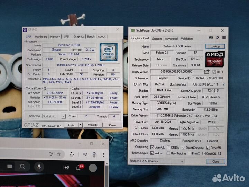This screenshot has width=249, height=187.
Task: Open the GPU-Z hamburger menu
Action: pos(224,37)
